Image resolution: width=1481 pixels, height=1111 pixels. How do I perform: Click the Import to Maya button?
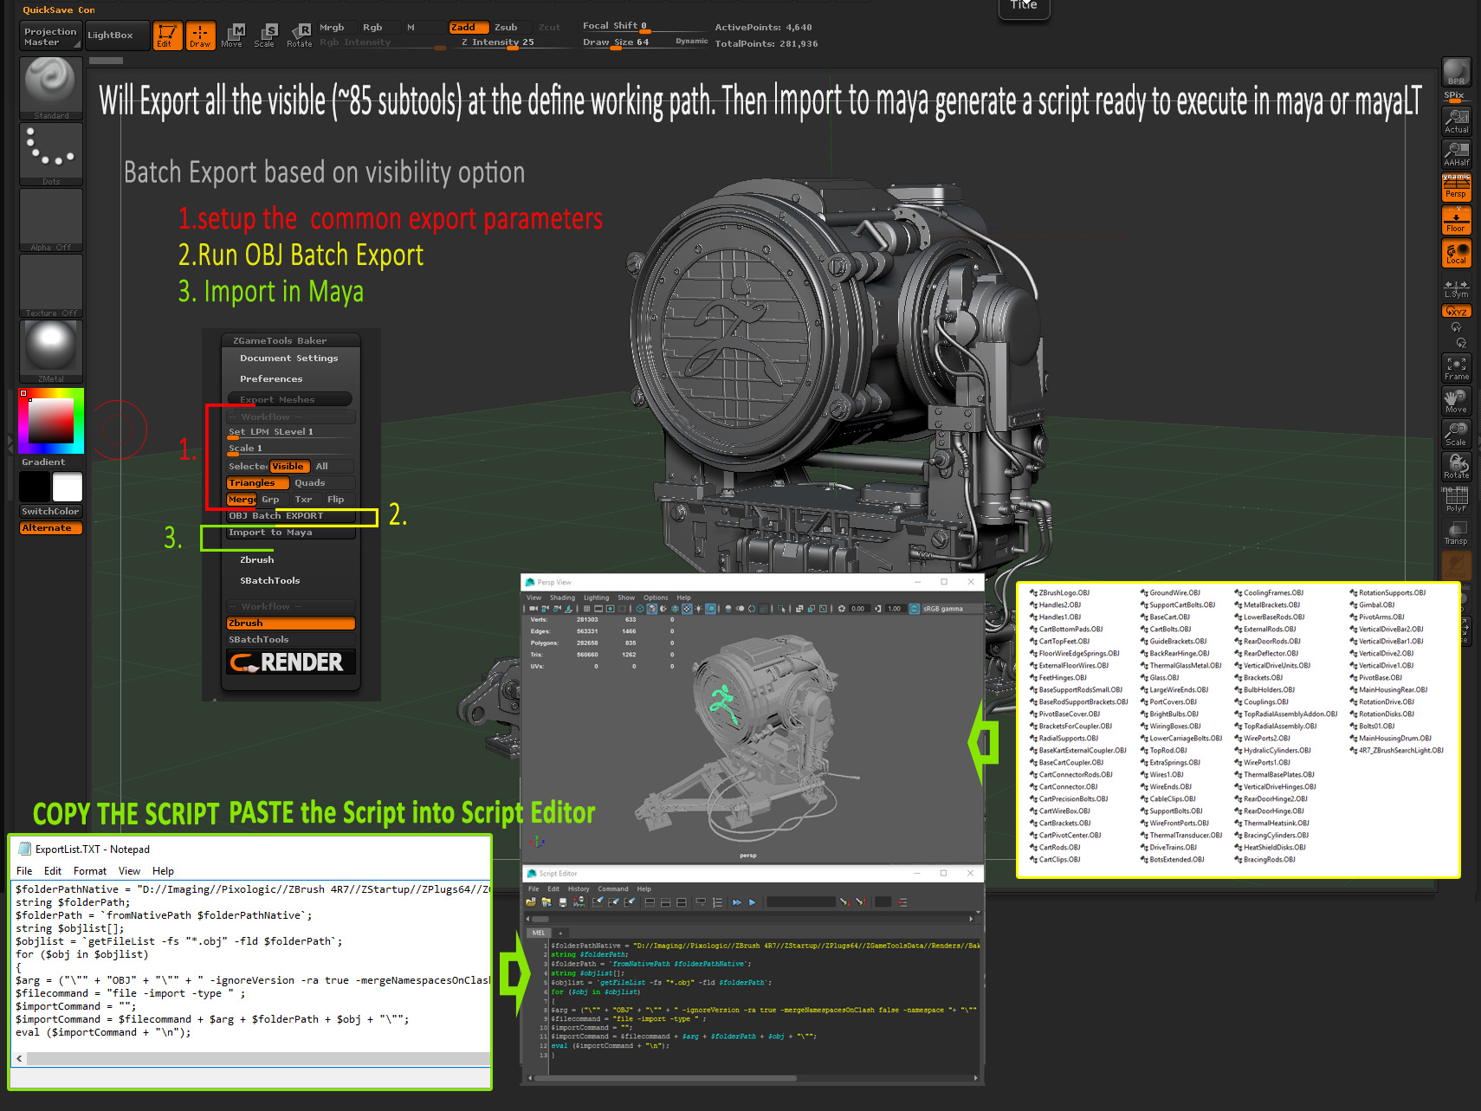(x=290, y=533)
